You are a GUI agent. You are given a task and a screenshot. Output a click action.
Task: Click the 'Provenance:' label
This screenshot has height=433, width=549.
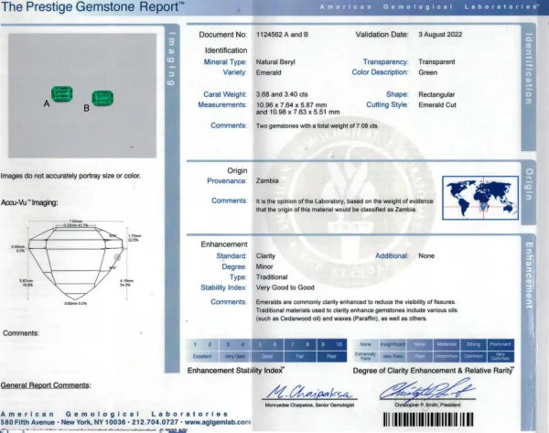[227, 181]
